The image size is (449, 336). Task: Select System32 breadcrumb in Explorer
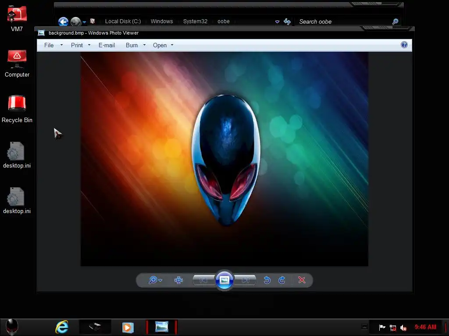pos(195,21)
